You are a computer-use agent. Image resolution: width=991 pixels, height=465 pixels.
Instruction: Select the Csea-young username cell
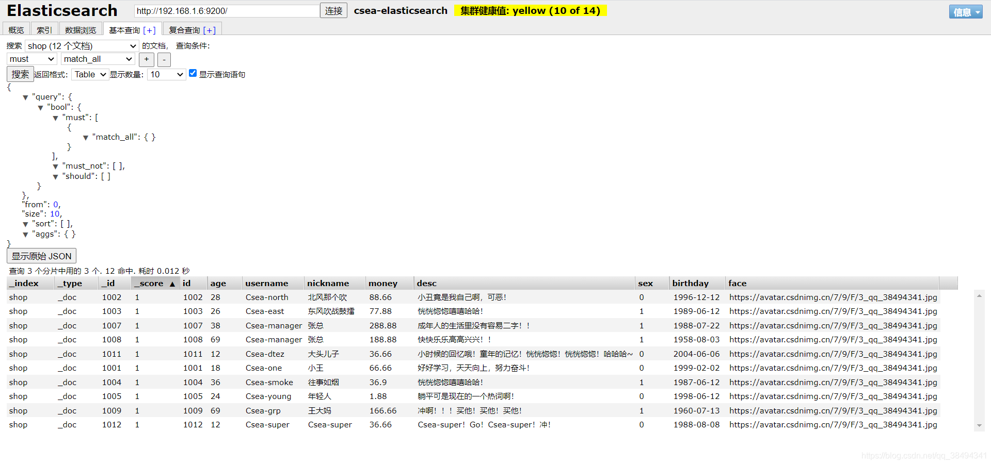click(268, 396)
